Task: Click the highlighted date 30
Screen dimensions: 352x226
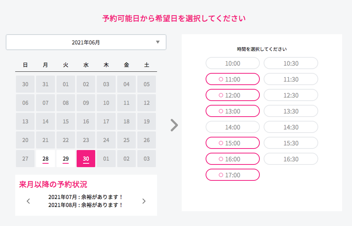Action: (86, 158)
